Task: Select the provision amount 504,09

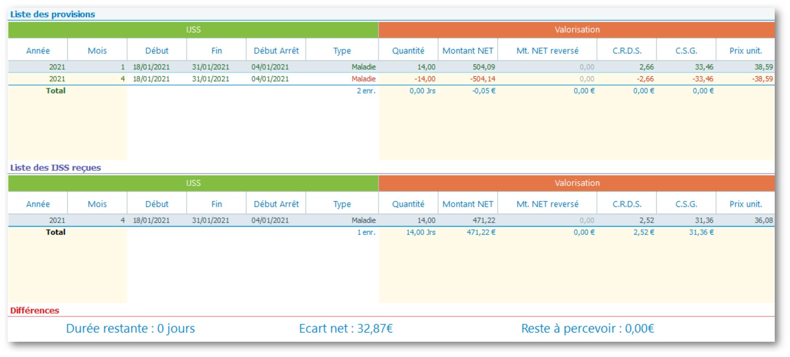Action: (484, 67)
